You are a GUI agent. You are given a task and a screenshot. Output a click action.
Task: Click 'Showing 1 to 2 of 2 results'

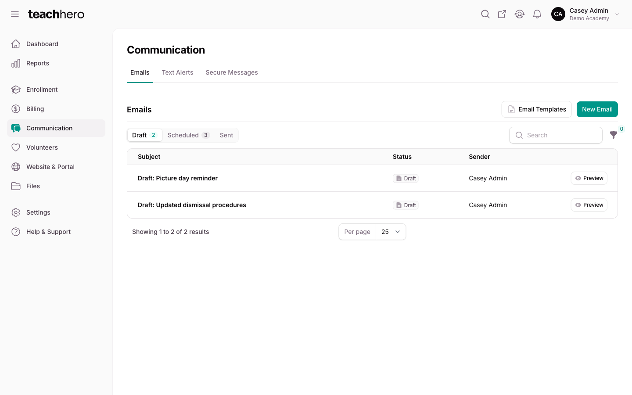coord(170,232)
